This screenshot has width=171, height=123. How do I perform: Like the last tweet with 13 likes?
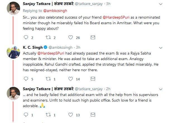coord(71,115)
